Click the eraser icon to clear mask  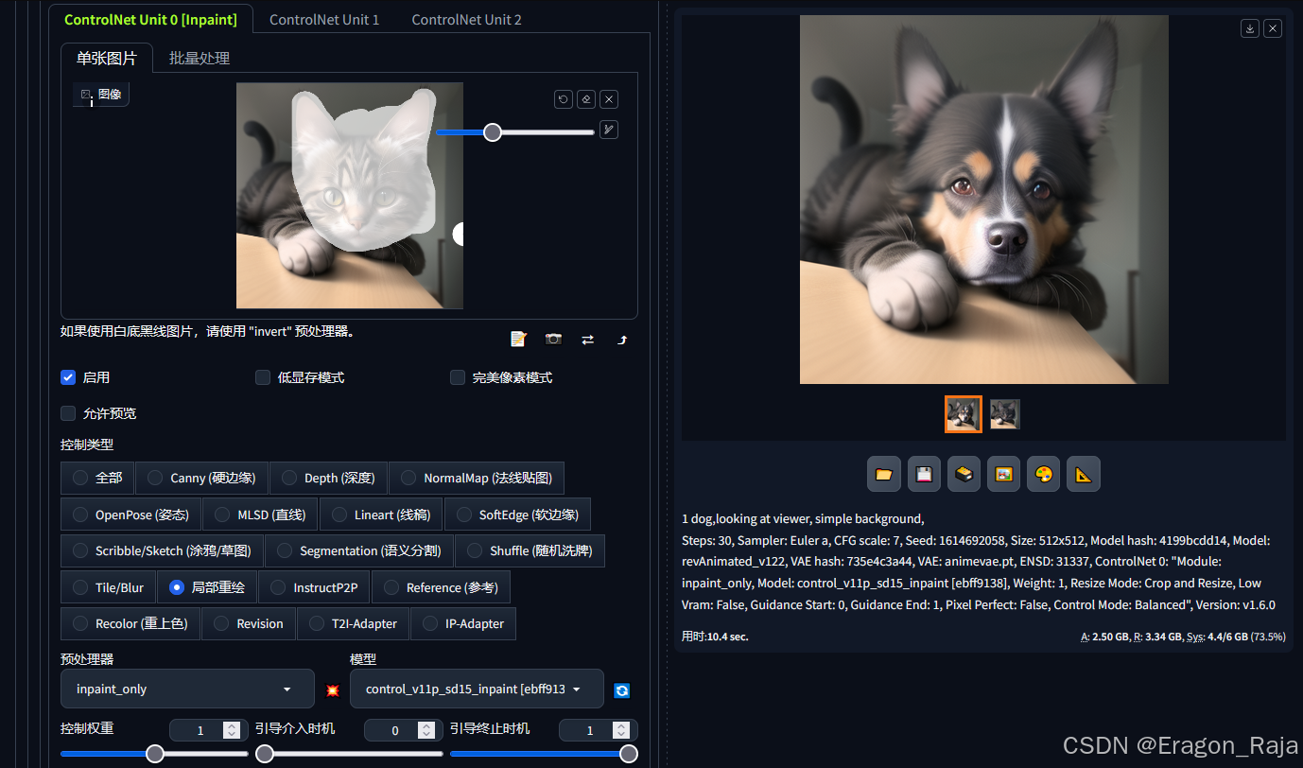click(586, 99)
